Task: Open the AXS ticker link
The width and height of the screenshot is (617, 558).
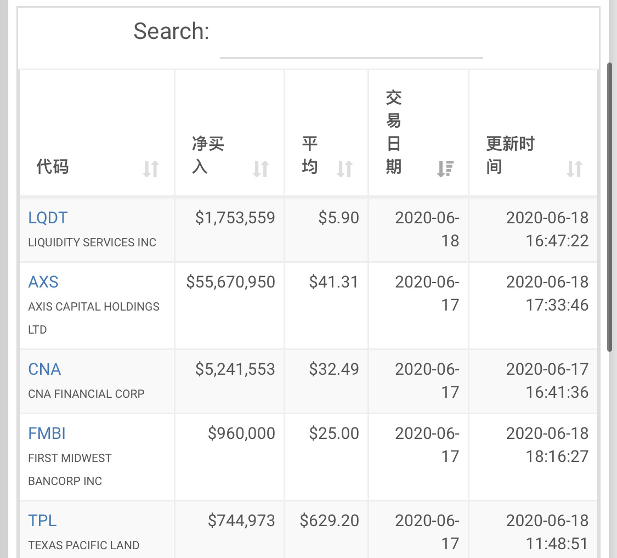Action: point(43,282)
